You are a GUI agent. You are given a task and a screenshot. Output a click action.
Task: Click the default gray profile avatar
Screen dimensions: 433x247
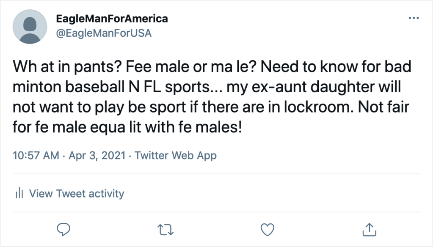tap(30, 27)
